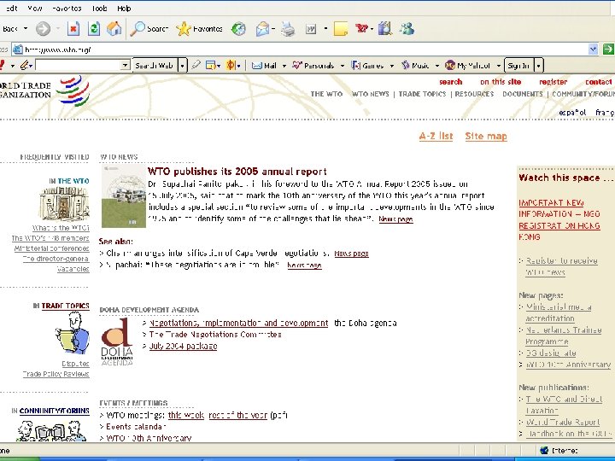Click the Doha Development Agenda logo
The width and height of the screenshot is (615, 461).
(x=117, y=341)
